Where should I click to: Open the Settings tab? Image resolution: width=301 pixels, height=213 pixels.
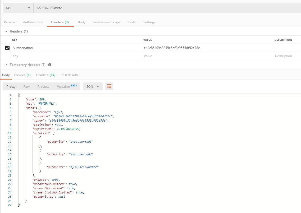(149, 22)
